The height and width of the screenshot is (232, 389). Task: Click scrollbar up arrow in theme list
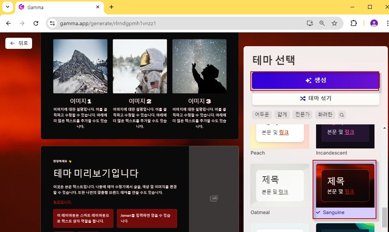pyautogui.click(x=384, y=128)
